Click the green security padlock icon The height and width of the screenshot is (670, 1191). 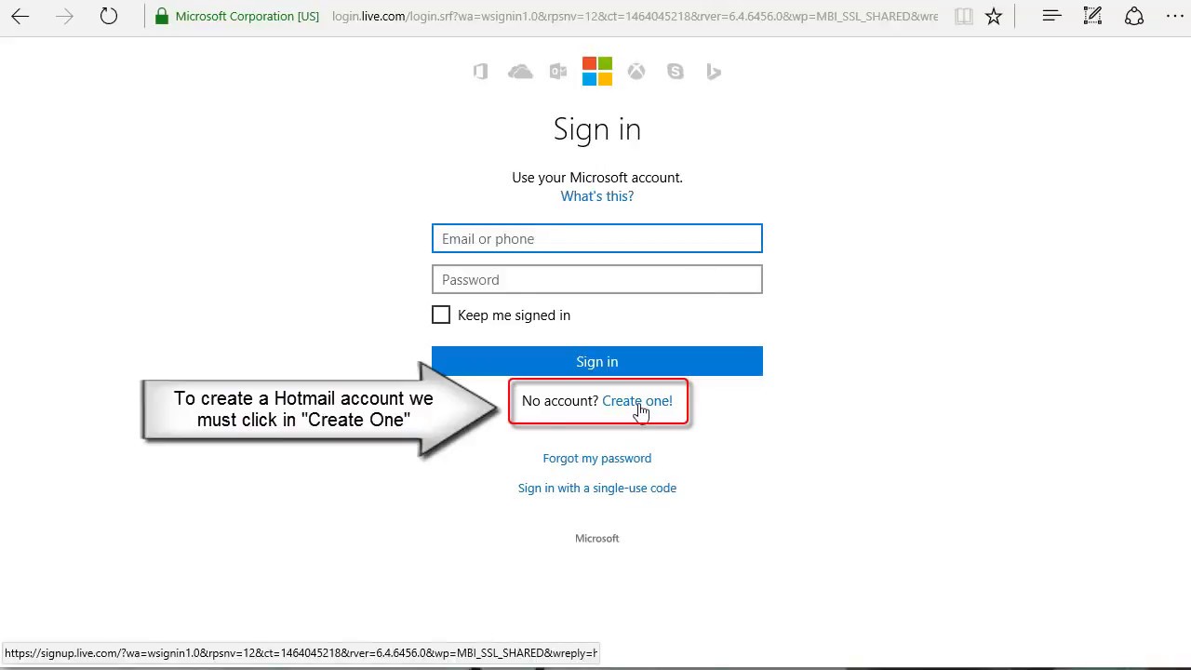[x=162, y=16]
